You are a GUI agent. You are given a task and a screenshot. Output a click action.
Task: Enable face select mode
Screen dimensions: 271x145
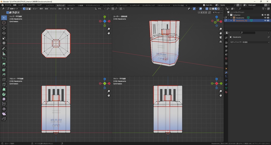click(x=30, y=9)
